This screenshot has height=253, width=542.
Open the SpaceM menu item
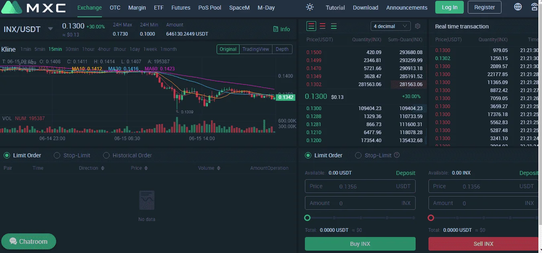tap(240, 8)
